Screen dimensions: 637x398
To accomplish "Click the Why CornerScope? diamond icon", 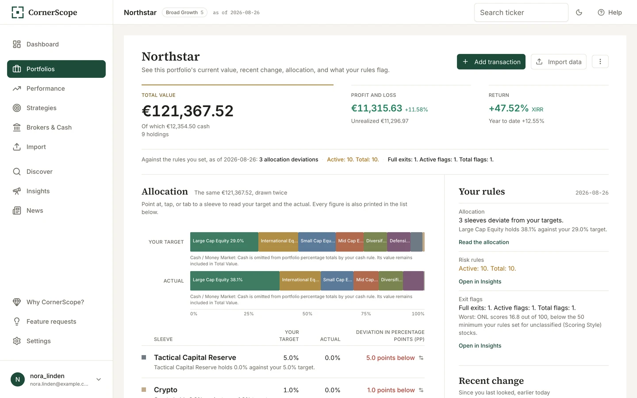I will click(17, 302).
